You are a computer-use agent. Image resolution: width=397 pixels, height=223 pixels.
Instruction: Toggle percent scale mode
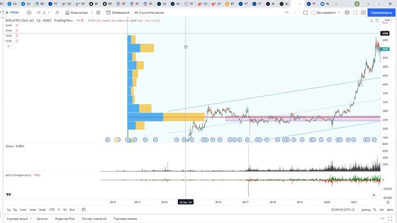(375, 209)
